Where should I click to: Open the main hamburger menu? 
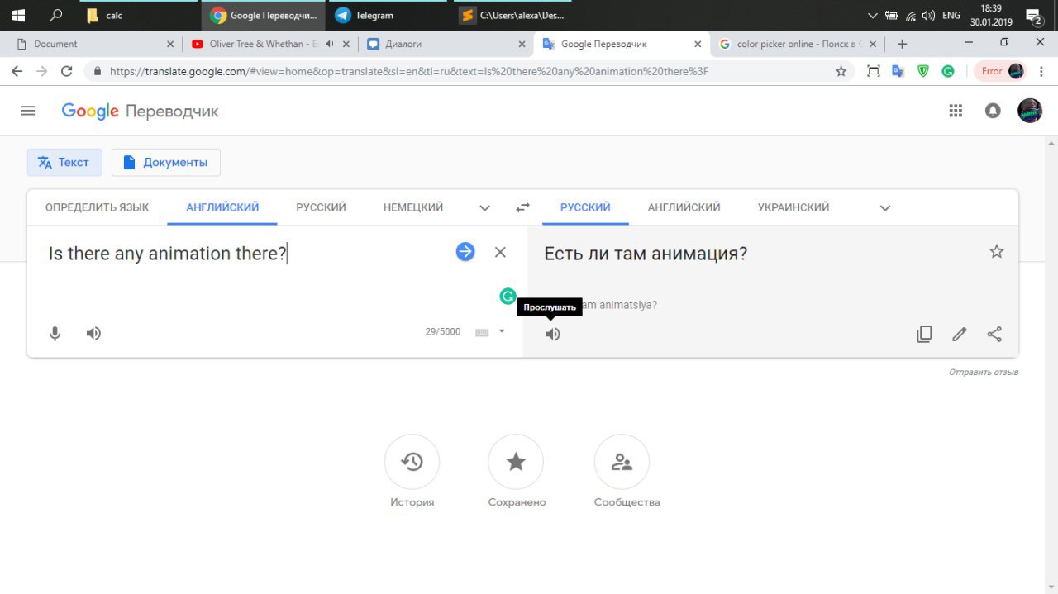(28, 111)
